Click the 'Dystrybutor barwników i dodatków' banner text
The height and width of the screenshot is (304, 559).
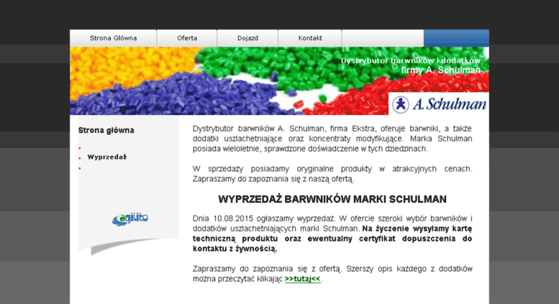pos(411,61)
